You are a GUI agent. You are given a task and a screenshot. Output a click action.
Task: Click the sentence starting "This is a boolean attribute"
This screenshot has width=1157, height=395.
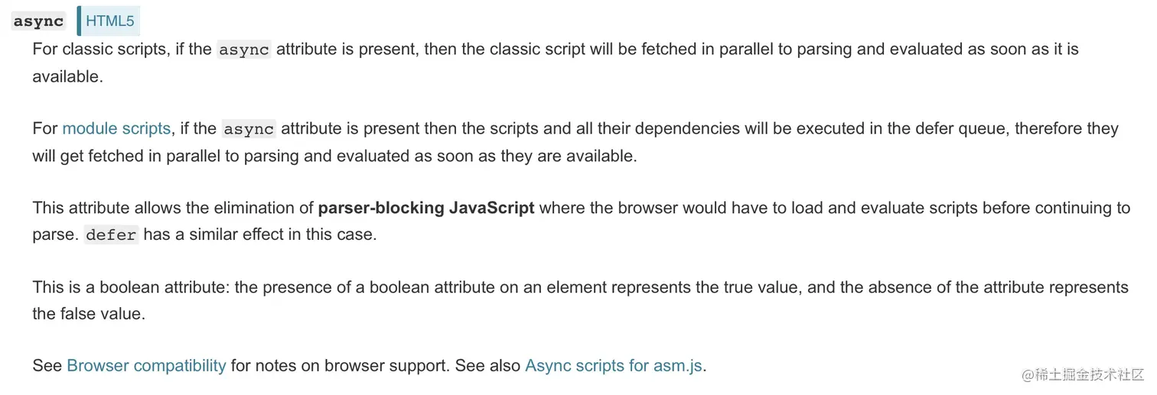tap(580, 300)
